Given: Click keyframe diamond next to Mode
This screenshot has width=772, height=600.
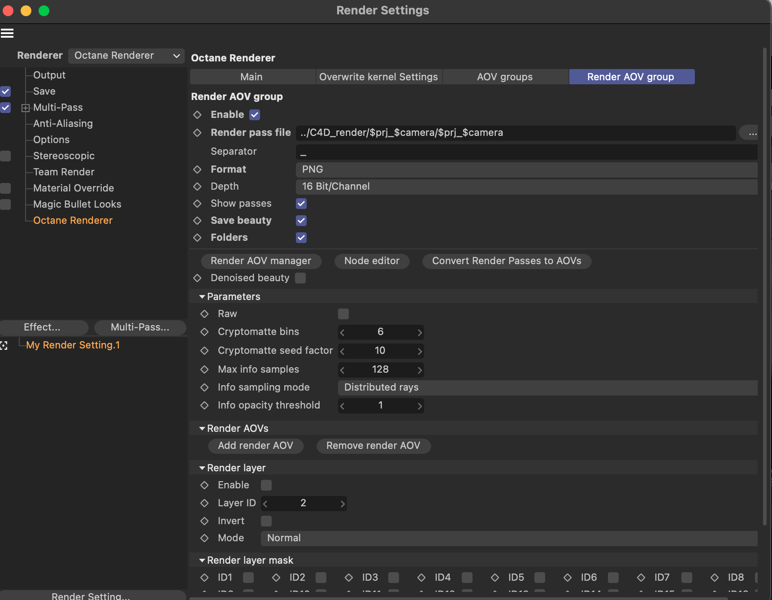Looking at the screenshot, I should (204, 538).
